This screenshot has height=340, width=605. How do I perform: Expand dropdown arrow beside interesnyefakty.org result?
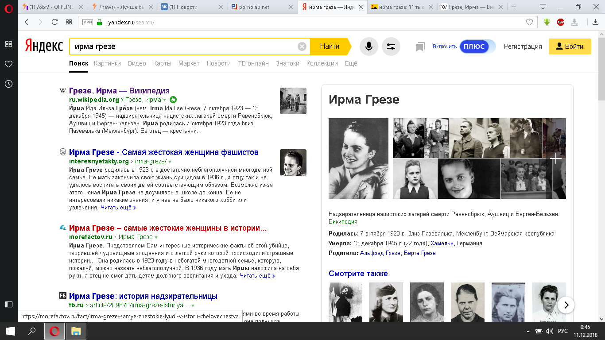point(170,162)
